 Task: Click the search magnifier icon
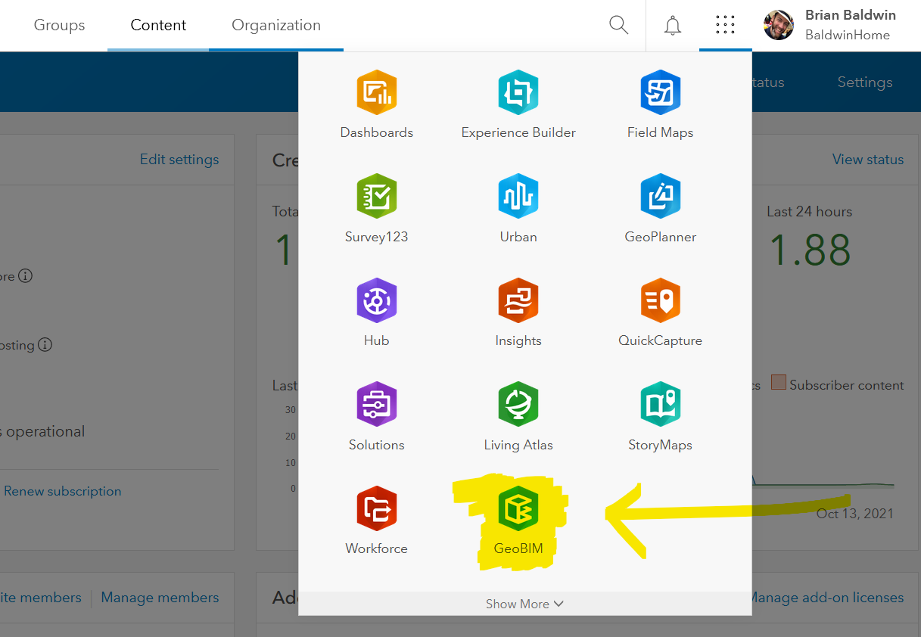pyautogui.click(x=618, y=25)
